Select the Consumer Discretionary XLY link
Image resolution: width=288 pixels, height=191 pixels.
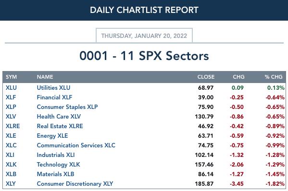pos(75,184)
